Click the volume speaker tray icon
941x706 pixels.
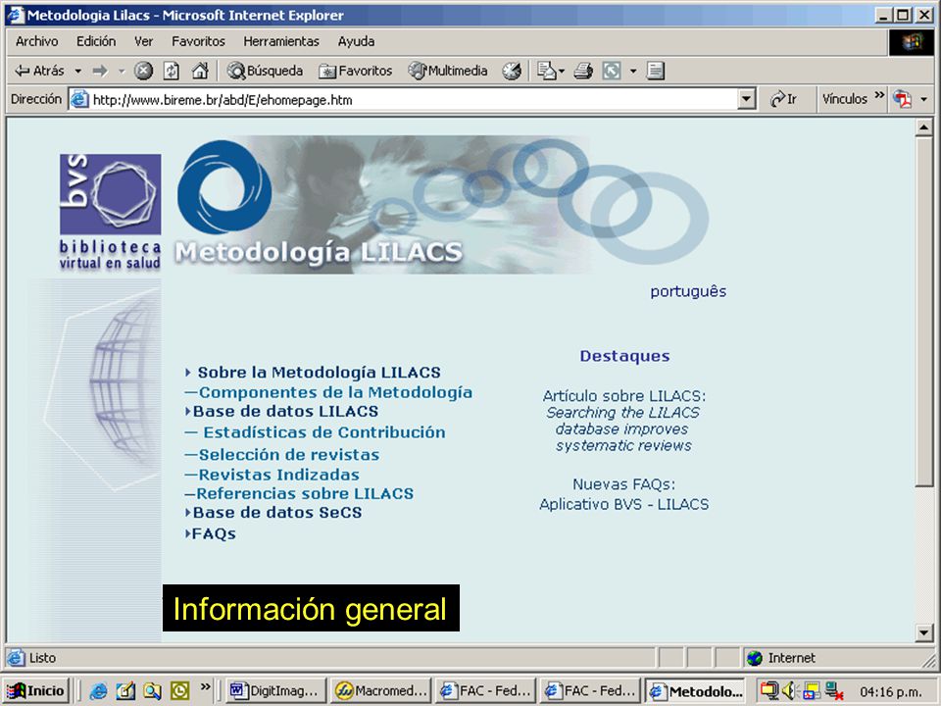coord(789,691)
